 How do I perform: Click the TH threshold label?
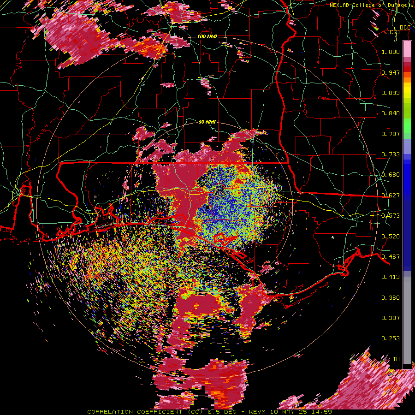tap(396, 359)
